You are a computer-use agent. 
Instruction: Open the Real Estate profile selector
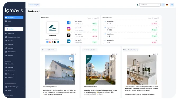[150, 5]
